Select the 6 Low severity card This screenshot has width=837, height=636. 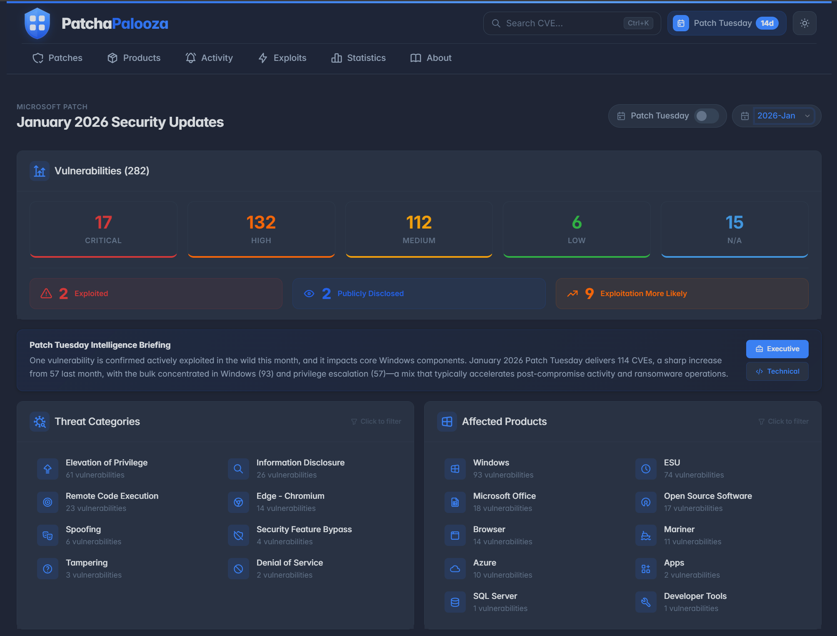(577, 229)
